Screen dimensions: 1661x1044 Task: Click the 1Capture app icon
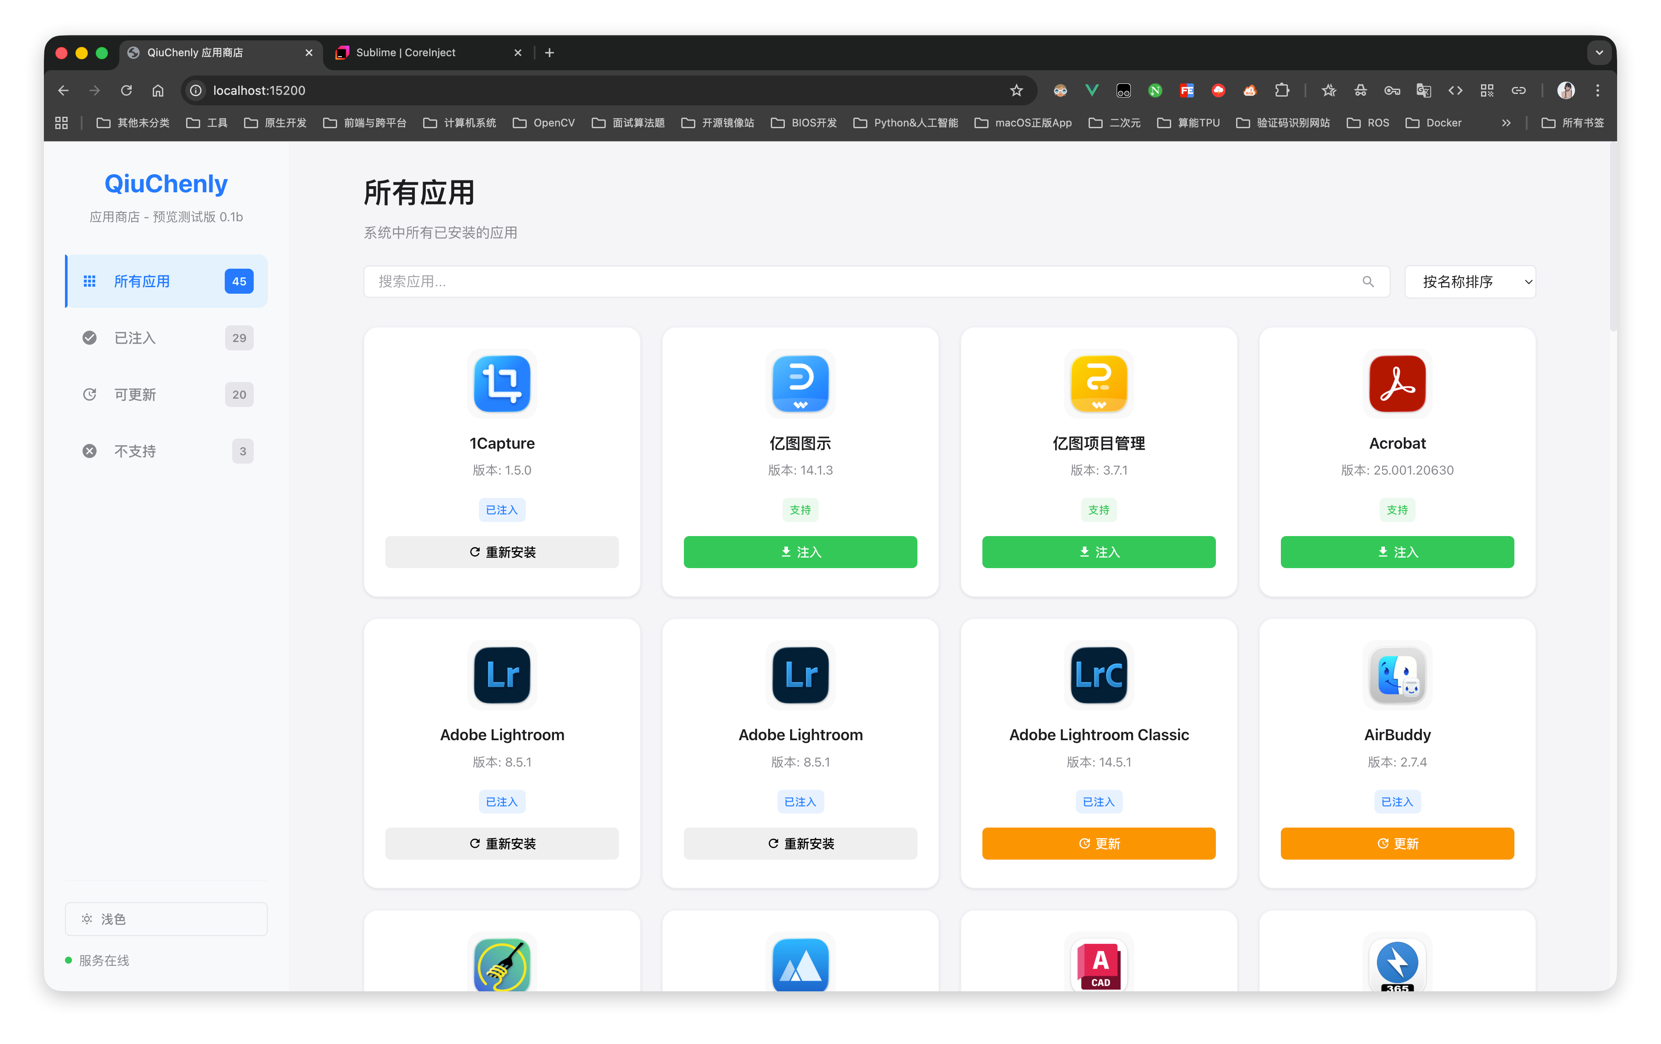(x=501, y=384)
